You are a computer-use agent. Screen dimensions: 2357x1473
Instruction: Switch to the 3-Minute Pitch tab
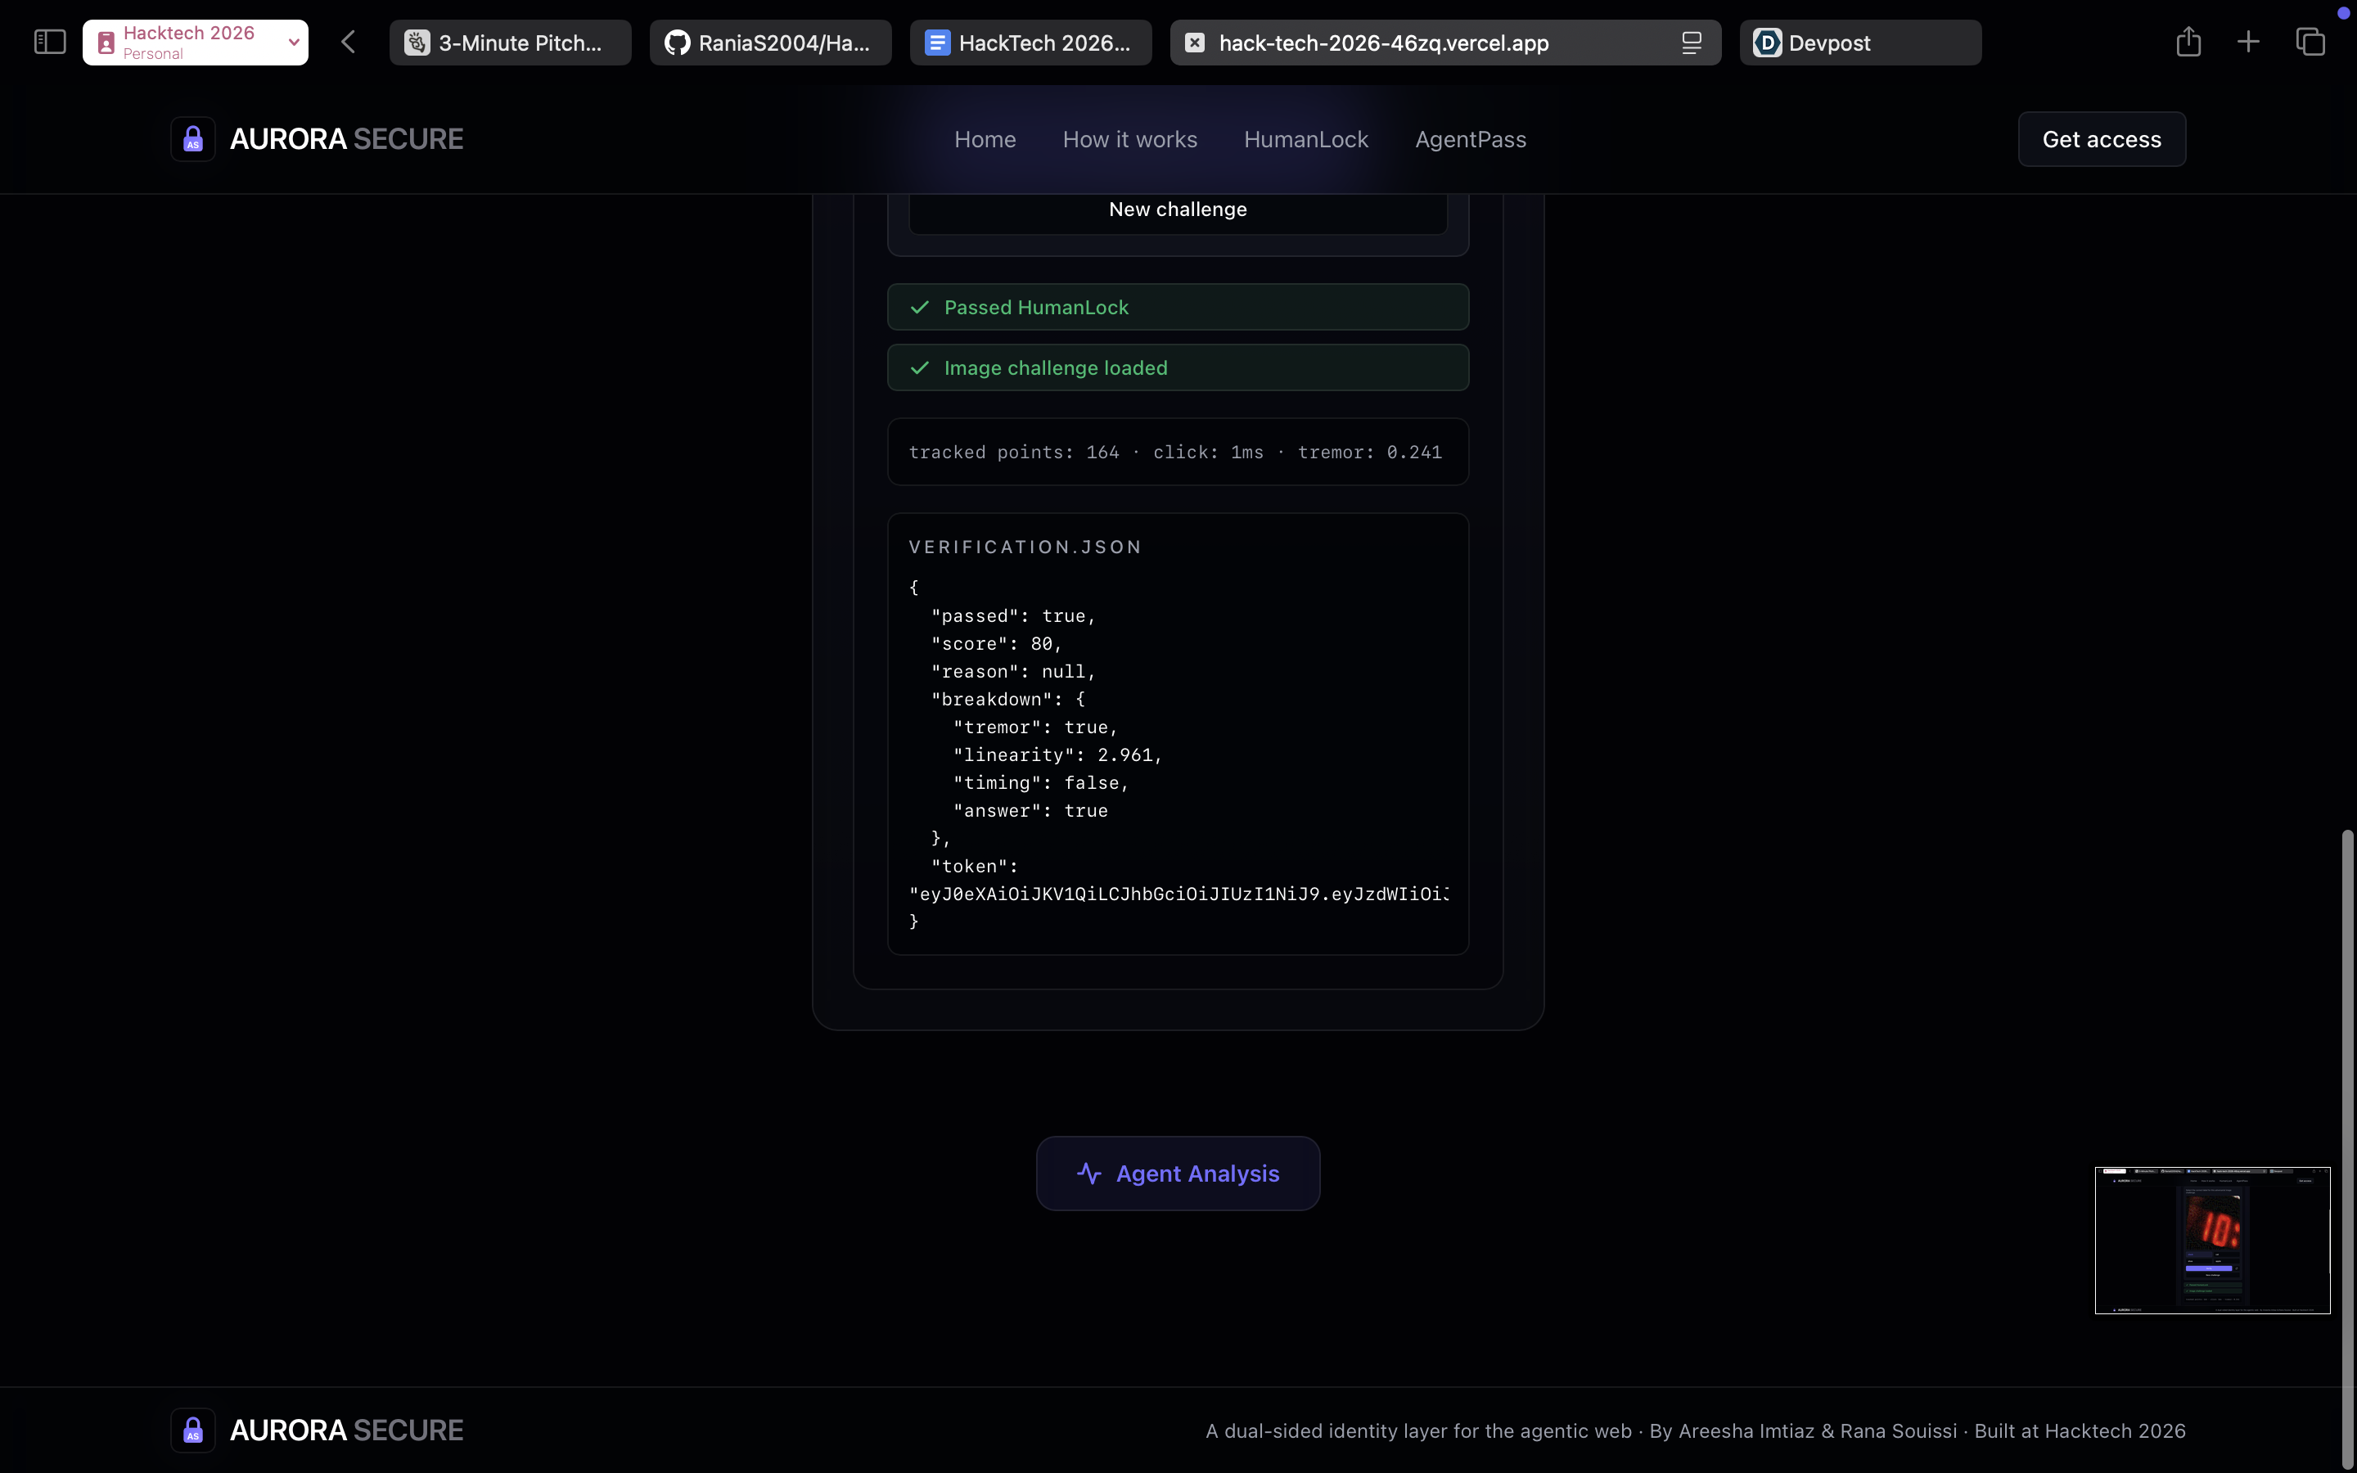511,43
